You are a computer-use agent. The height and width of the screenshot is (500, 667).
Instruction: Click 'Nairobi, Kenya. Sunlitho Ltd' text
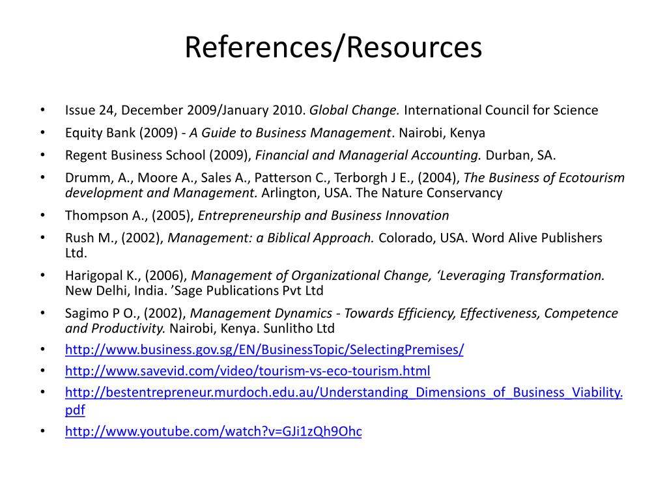[252, 329]
